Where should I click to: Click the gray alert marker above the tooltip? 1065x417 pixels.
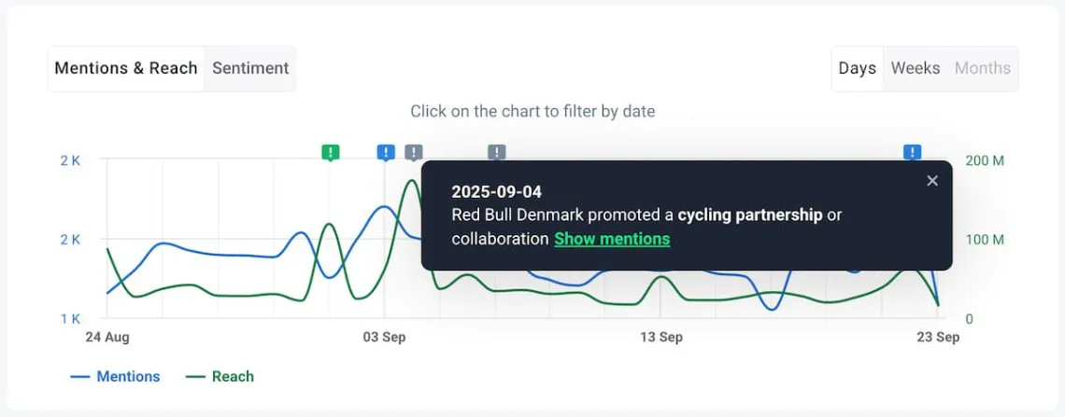click(497, 152)
